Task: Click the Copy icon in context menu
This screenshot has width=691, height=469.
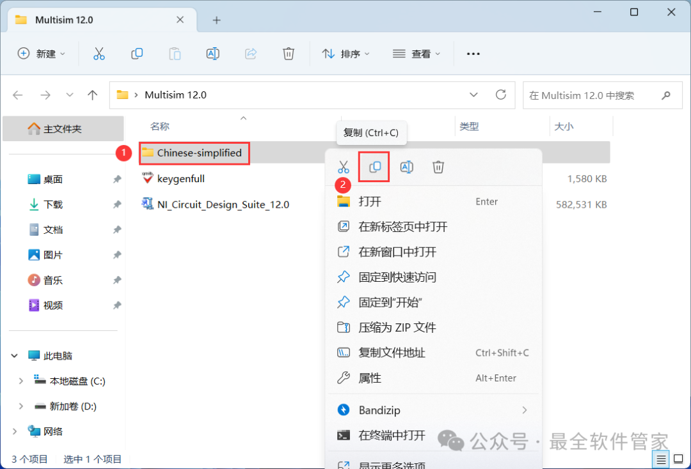Action: coord(375,167)
